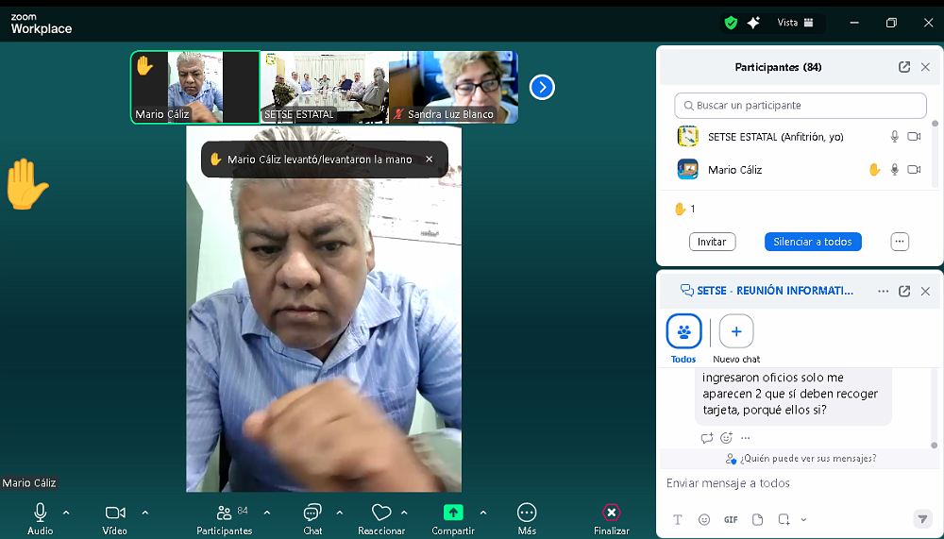Toggle the Vídeo camera on or off

(x=115, y=513)
